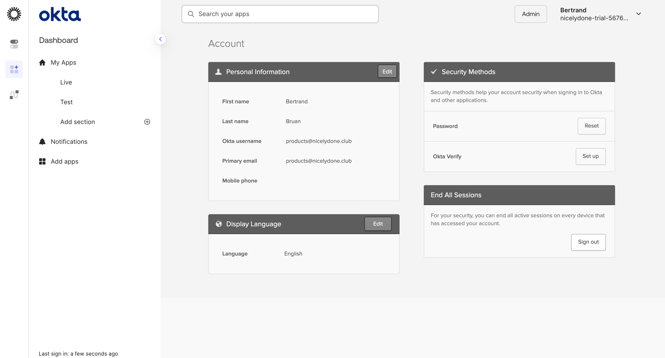This screenshot has width=665, height=358.
Task: Click the Primary email products@nicelydone.club value
Action: click(319, 161)
